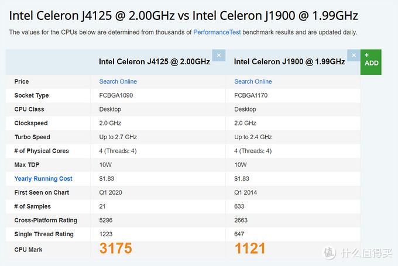Open the Yearly Running Cost link
This screenshot has height=266, width=398.
click(43, 178)
